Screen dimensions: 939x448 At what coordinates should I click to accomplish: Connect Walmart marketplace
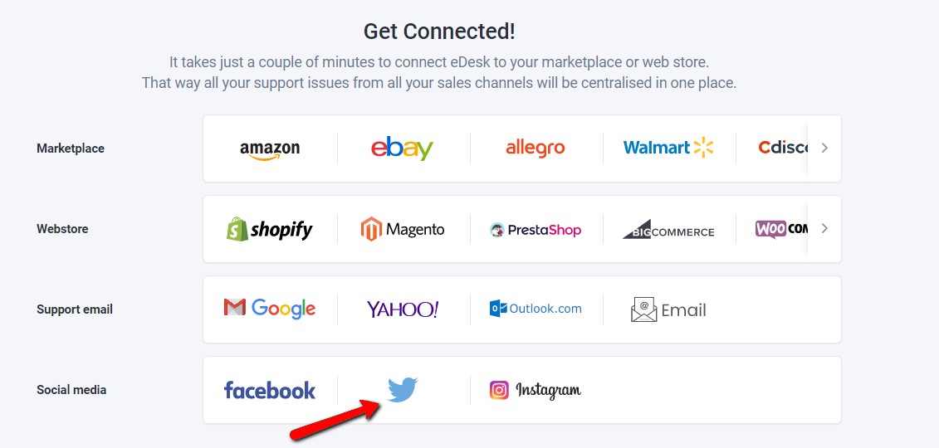pyautogui.click(x=668, y=147)
